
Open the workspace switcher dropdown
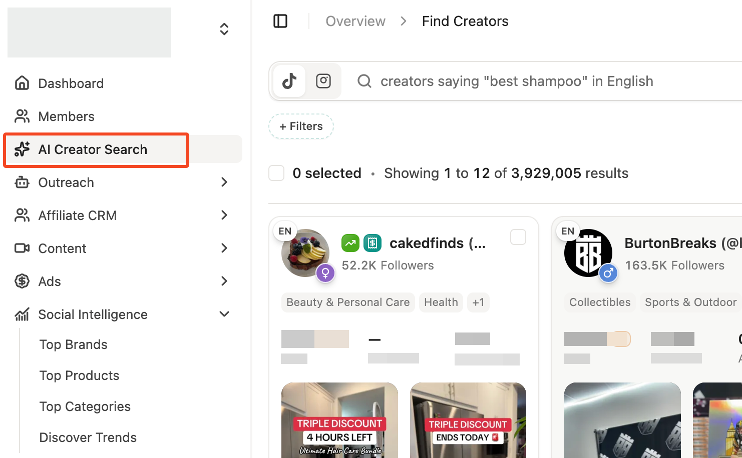[x=224, y=29]
